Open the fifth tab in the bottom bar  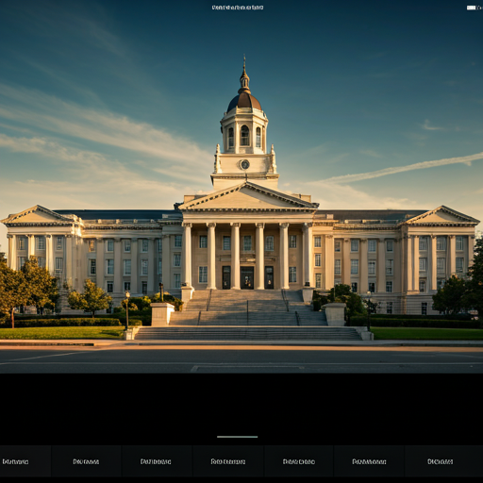pos(299,461)
